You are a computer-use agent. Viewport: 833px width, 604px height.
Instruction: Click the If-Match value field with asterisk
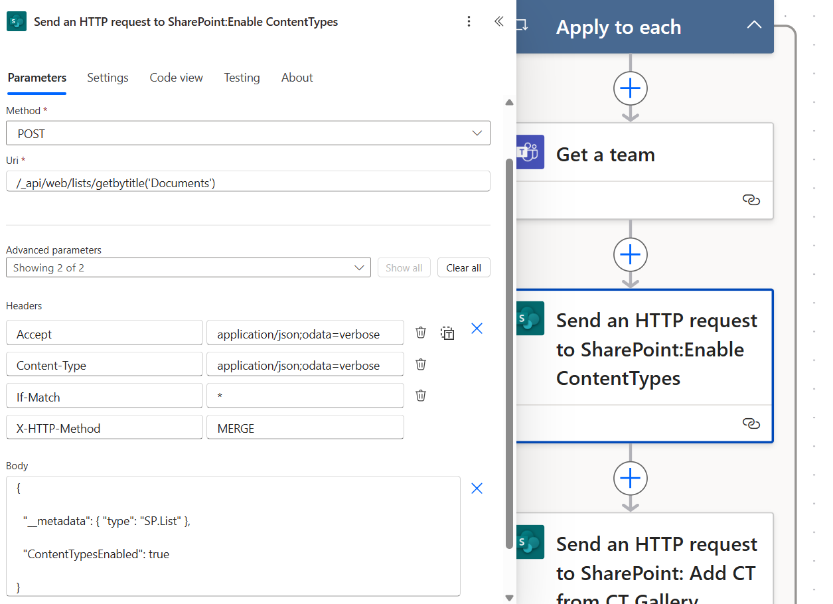click(x=305, y=396)
